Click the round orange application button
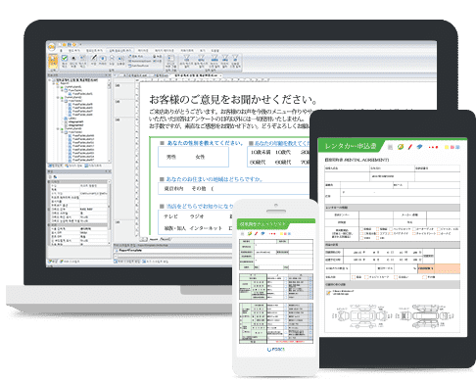Screen dimensions: 476x382 [52, 47]
